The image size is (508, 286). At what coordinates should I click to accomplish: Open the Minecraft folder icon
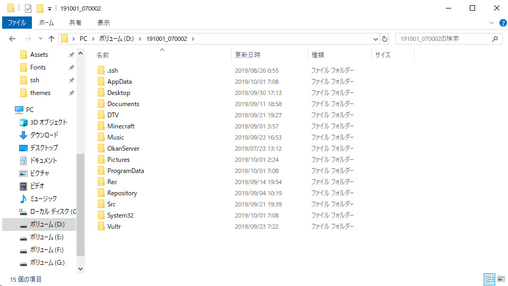click(x=101, y=126)
